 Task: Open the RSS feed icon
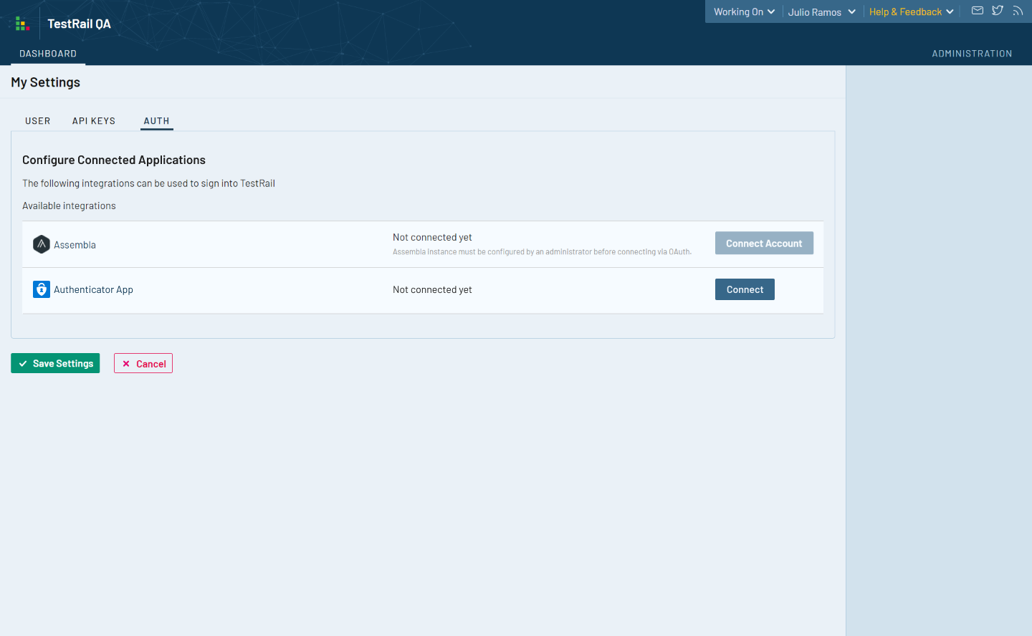[1017, 11]
